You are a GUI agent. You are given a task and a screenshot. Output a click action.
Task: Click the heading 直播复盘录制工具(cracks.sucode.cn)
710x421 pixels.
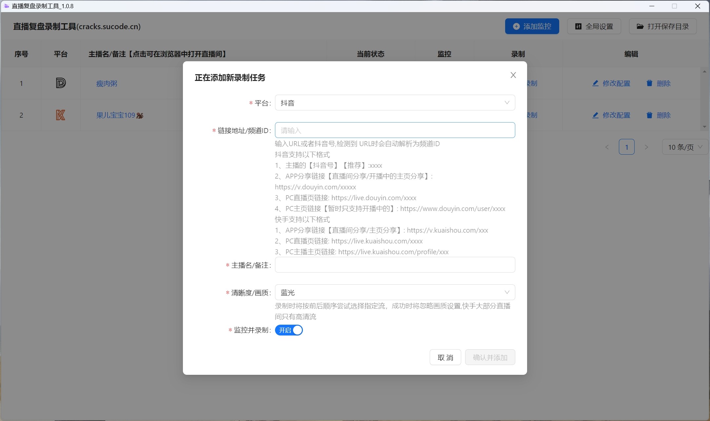tap(77, 27)
